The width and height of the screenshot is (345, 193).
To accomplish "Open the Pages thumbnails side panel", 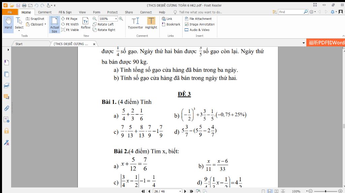I will click(x=7, y=74).
